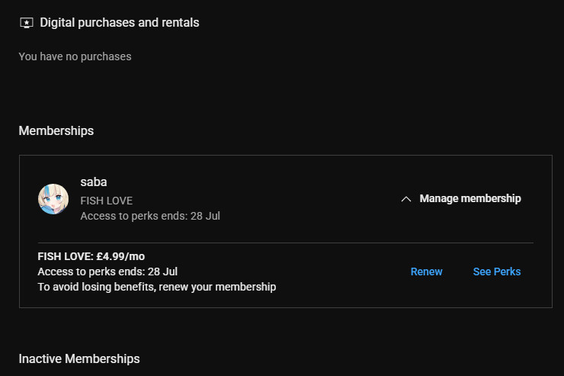Open See Perks for saba
Screen dimensions: 564x376
click(496, 272)
